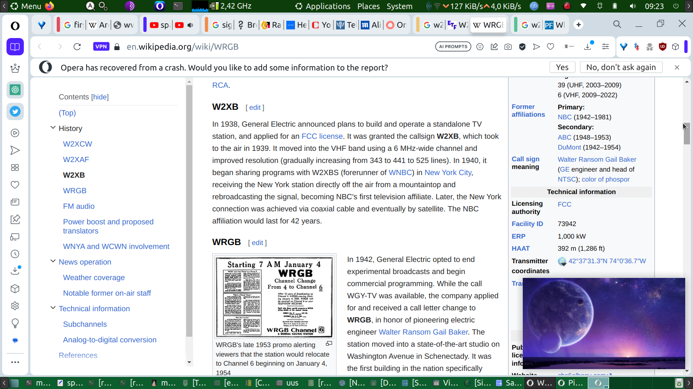This screenshot has width=693, height=389.
Task: Switch to the WRGB Wikipedia tab
Action: tap(488, 25)
